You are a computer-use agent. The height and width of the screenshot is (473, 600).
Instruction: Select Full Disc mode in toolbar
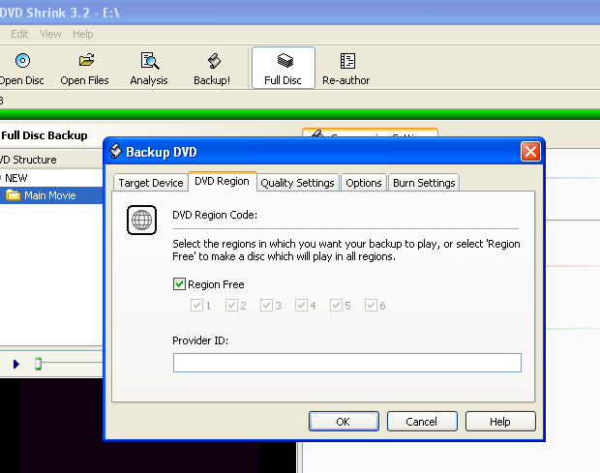(284, 68)
